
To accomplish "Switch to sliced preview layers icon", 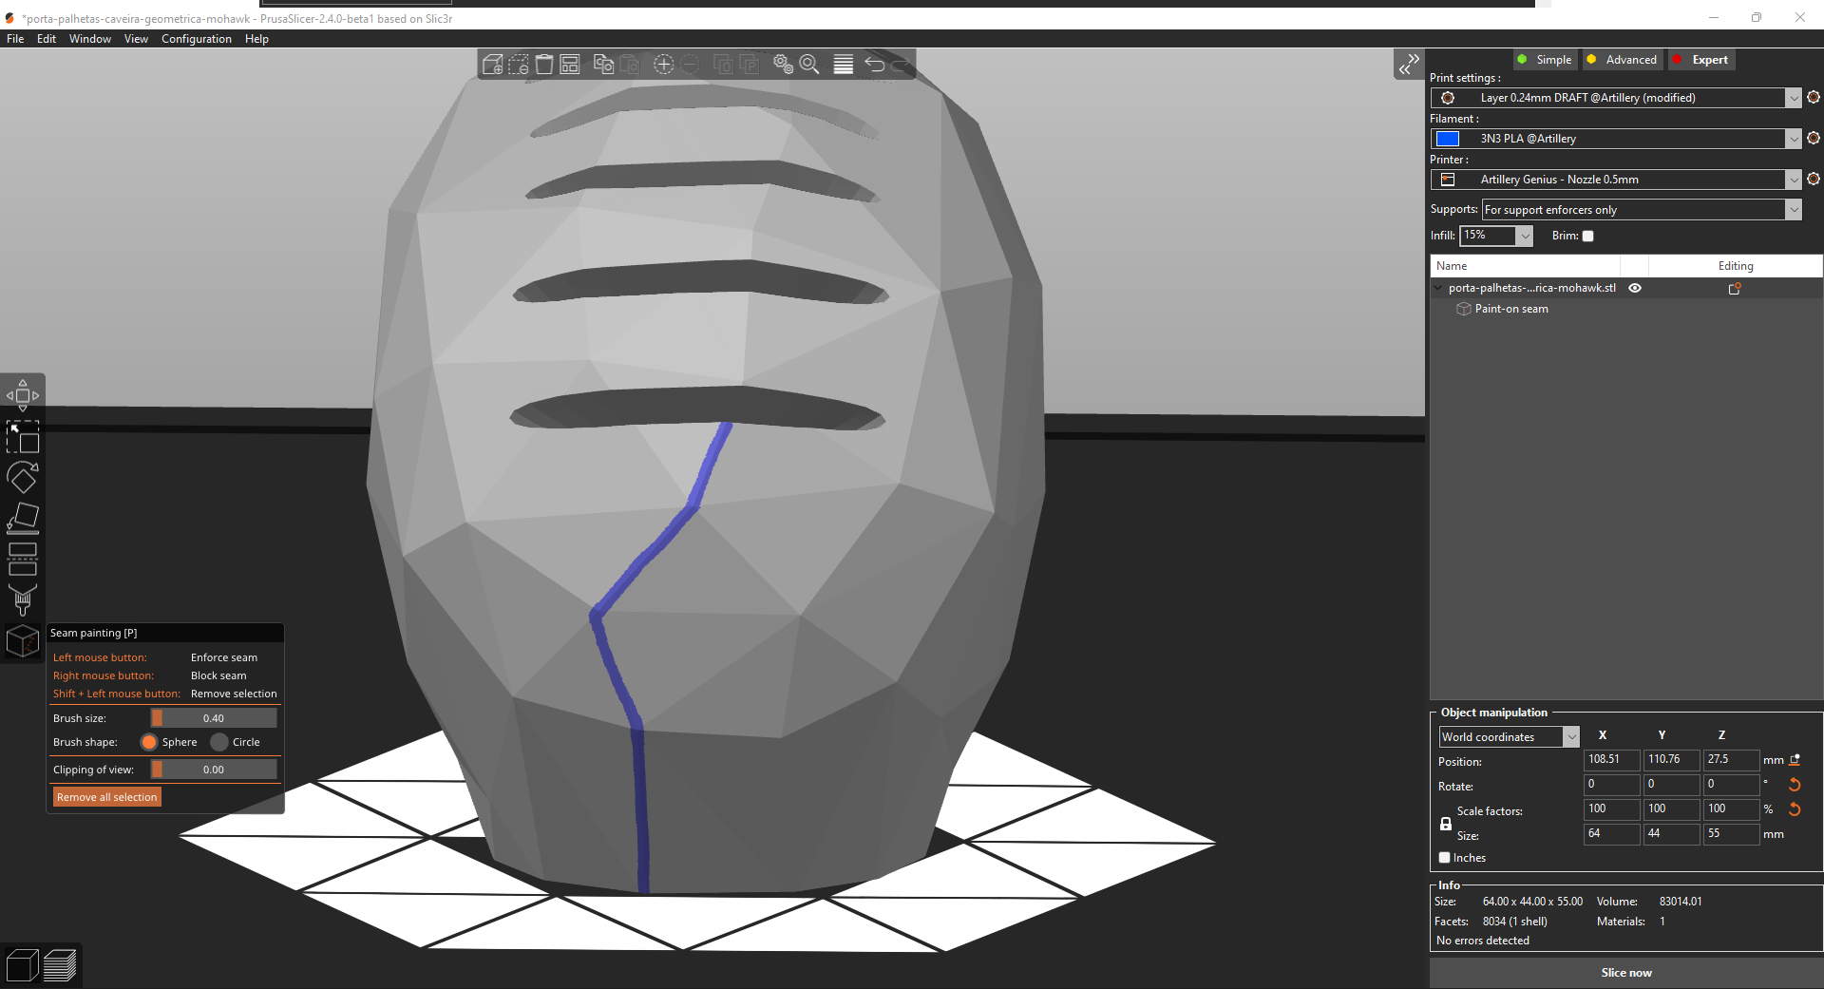I will [60, 965].
